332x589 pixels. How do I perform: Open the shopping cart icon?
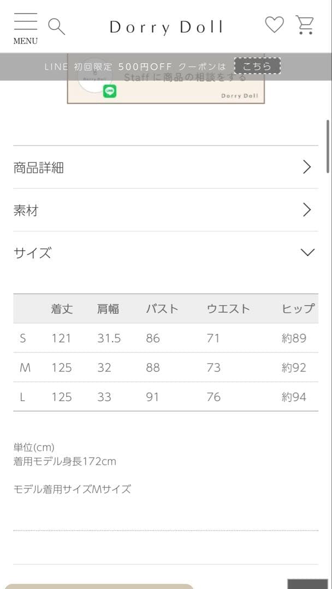[305, 25]
